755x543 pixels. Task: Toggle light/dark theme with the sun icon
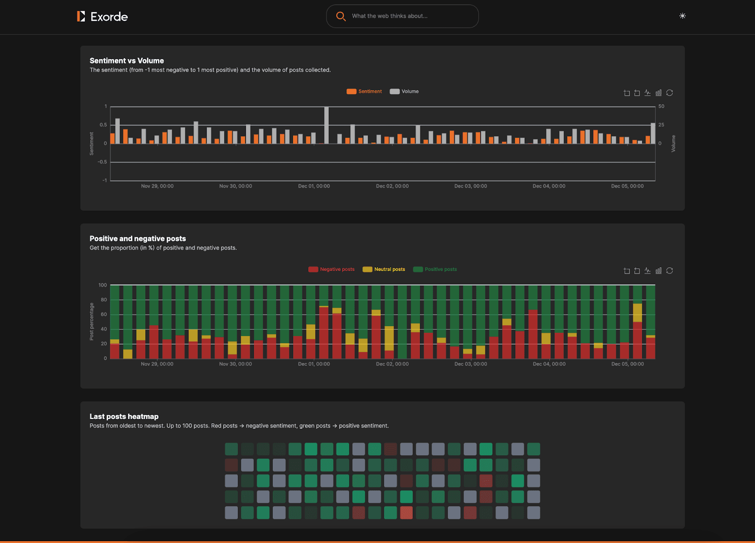point(682,16)
